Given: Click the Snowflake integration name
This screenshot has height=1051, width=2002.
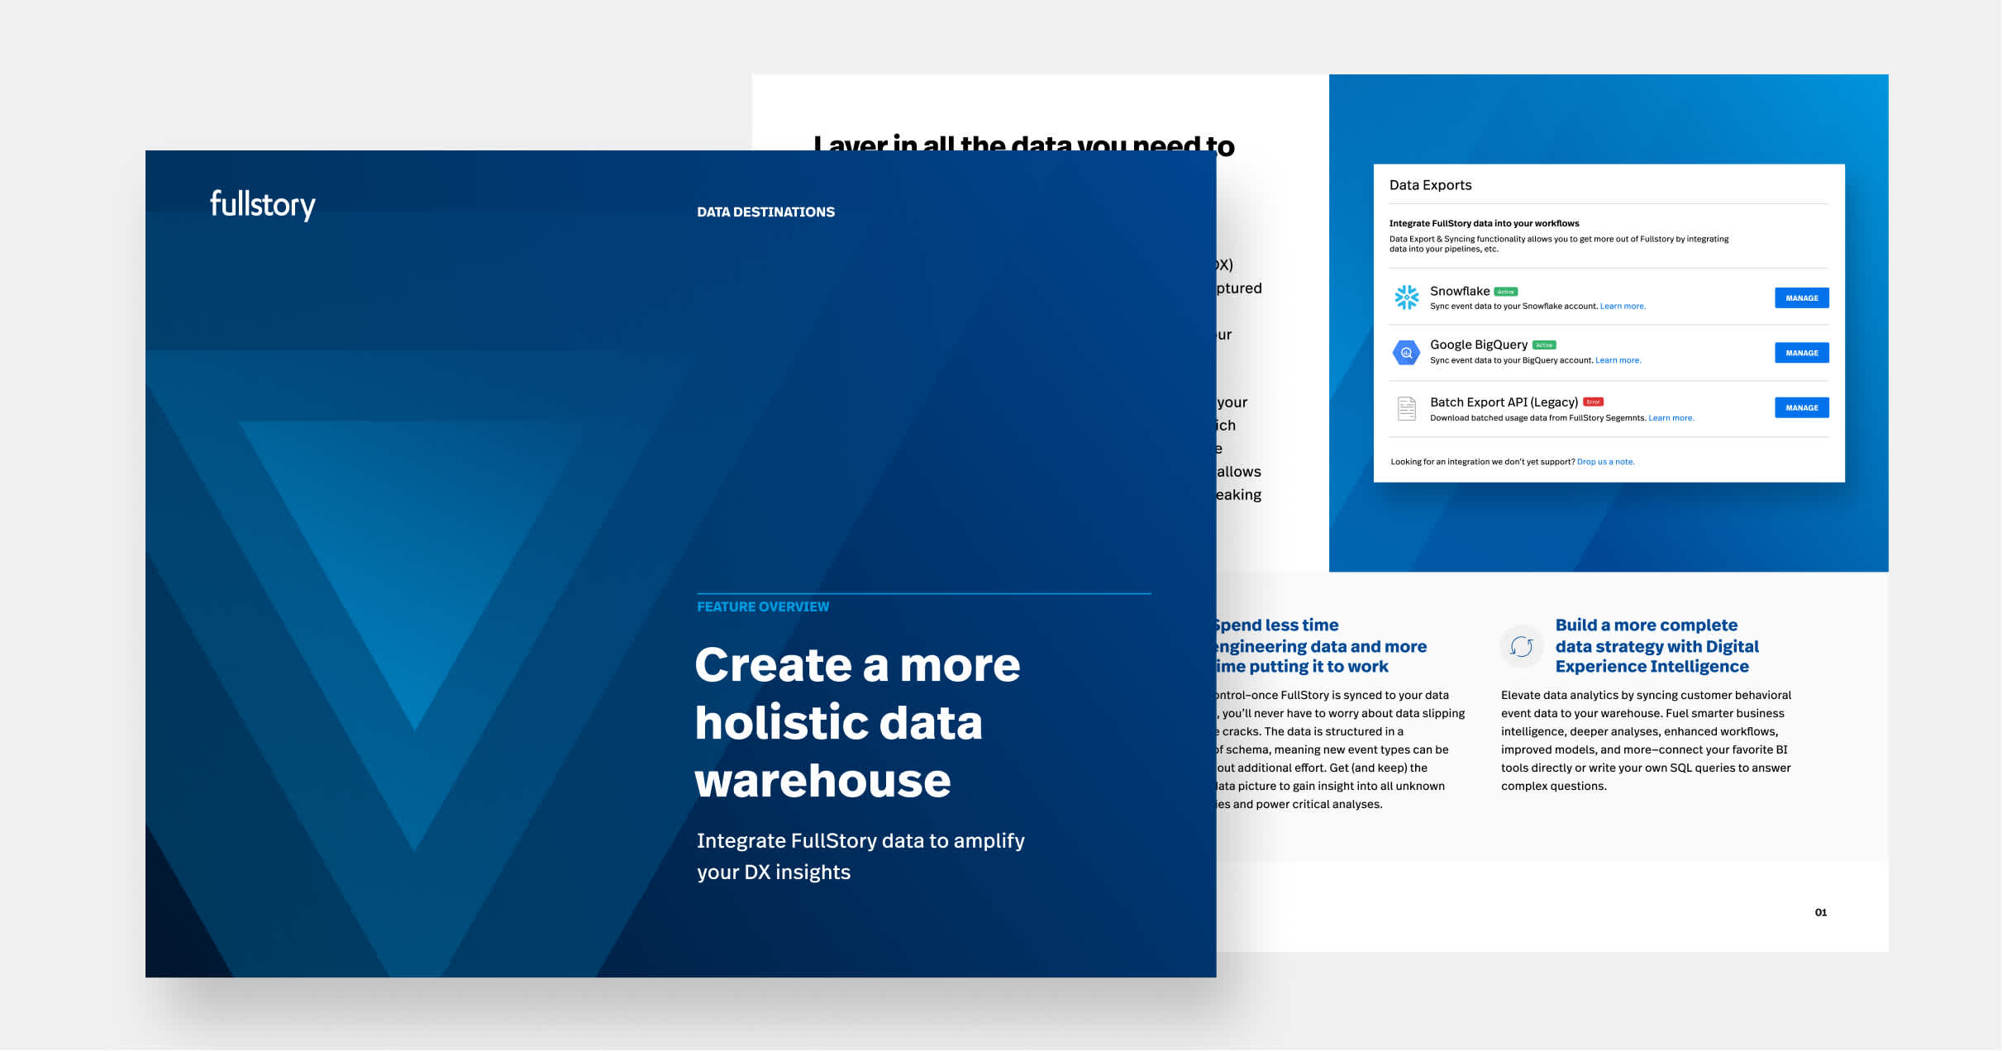Looking at the screenshot, I should click(1460, 291).
